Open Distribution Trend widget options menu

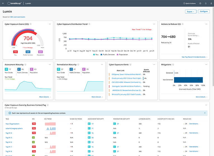click(x=154, y=24)
